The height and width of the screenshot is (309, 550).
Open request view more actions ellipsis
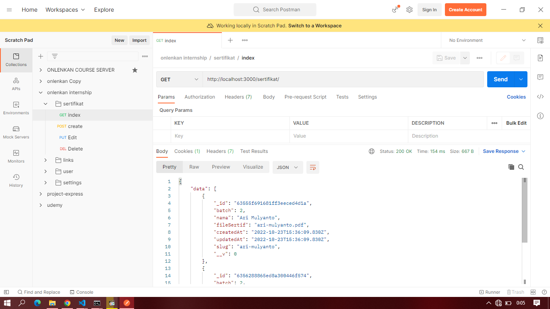pos(480,58)
